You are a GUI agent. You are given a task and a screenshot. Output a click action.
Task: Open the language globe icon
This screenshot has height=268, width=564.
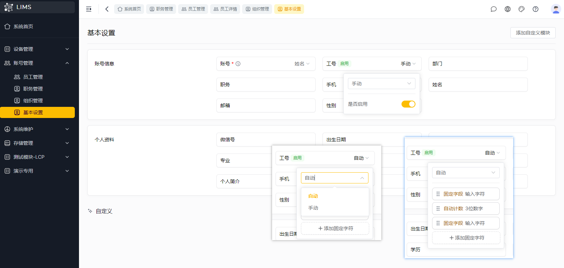pos(508,9)
